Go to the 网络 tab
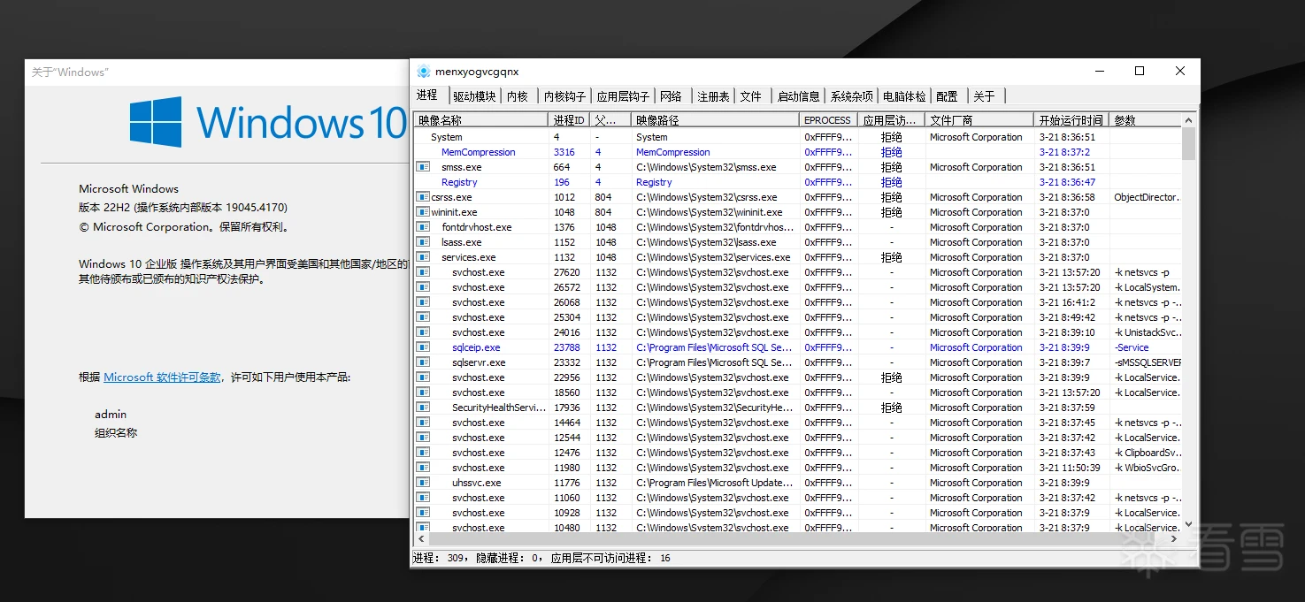 [x=672, y=96]
